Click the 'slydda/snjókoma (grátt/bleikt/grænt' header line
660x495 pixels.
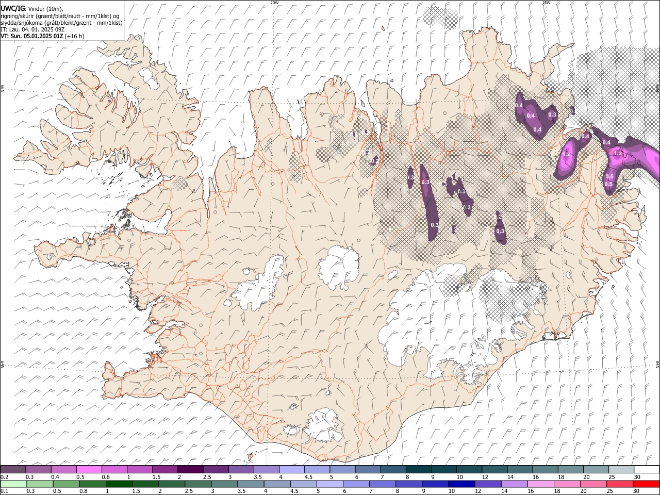[61, 23]
